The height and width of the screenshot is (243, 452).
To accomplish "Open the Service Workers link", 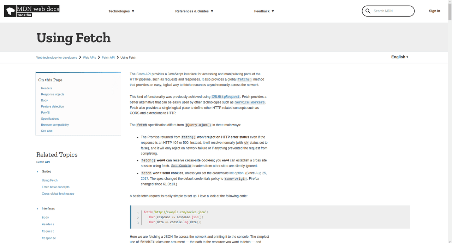I will 250,102.
